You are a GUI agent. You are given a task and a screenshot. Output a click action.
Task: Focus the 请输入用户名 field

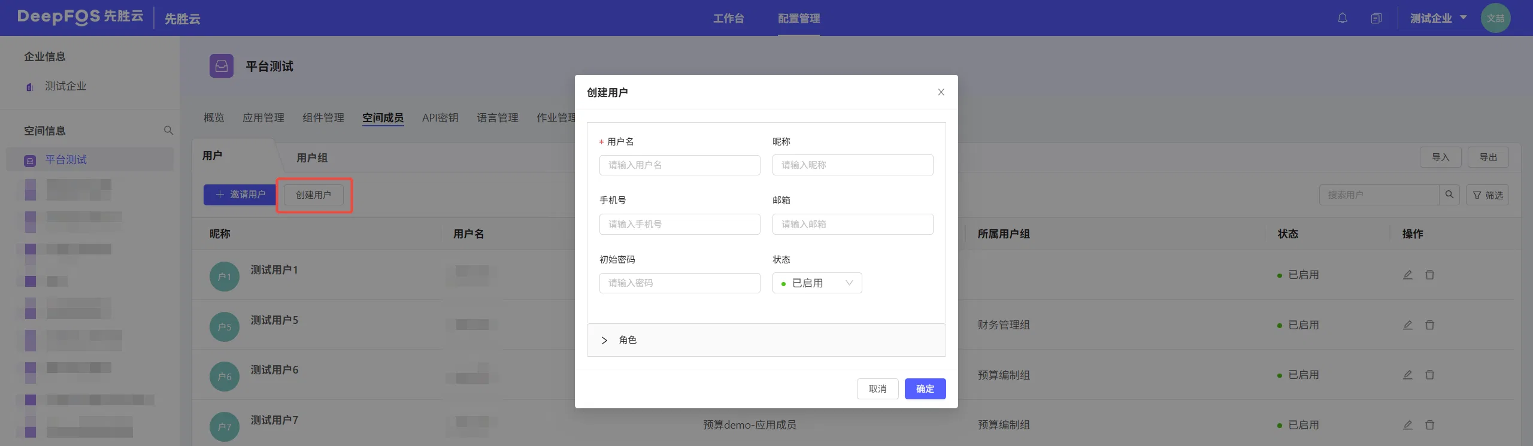pos(680,165)
